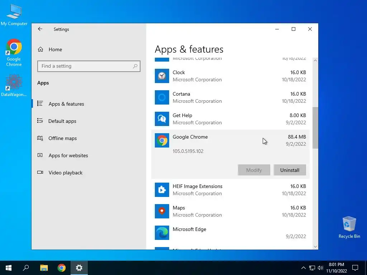Minimize the Settings window
The image size is (367, 275).
click(x=277, y=29)
